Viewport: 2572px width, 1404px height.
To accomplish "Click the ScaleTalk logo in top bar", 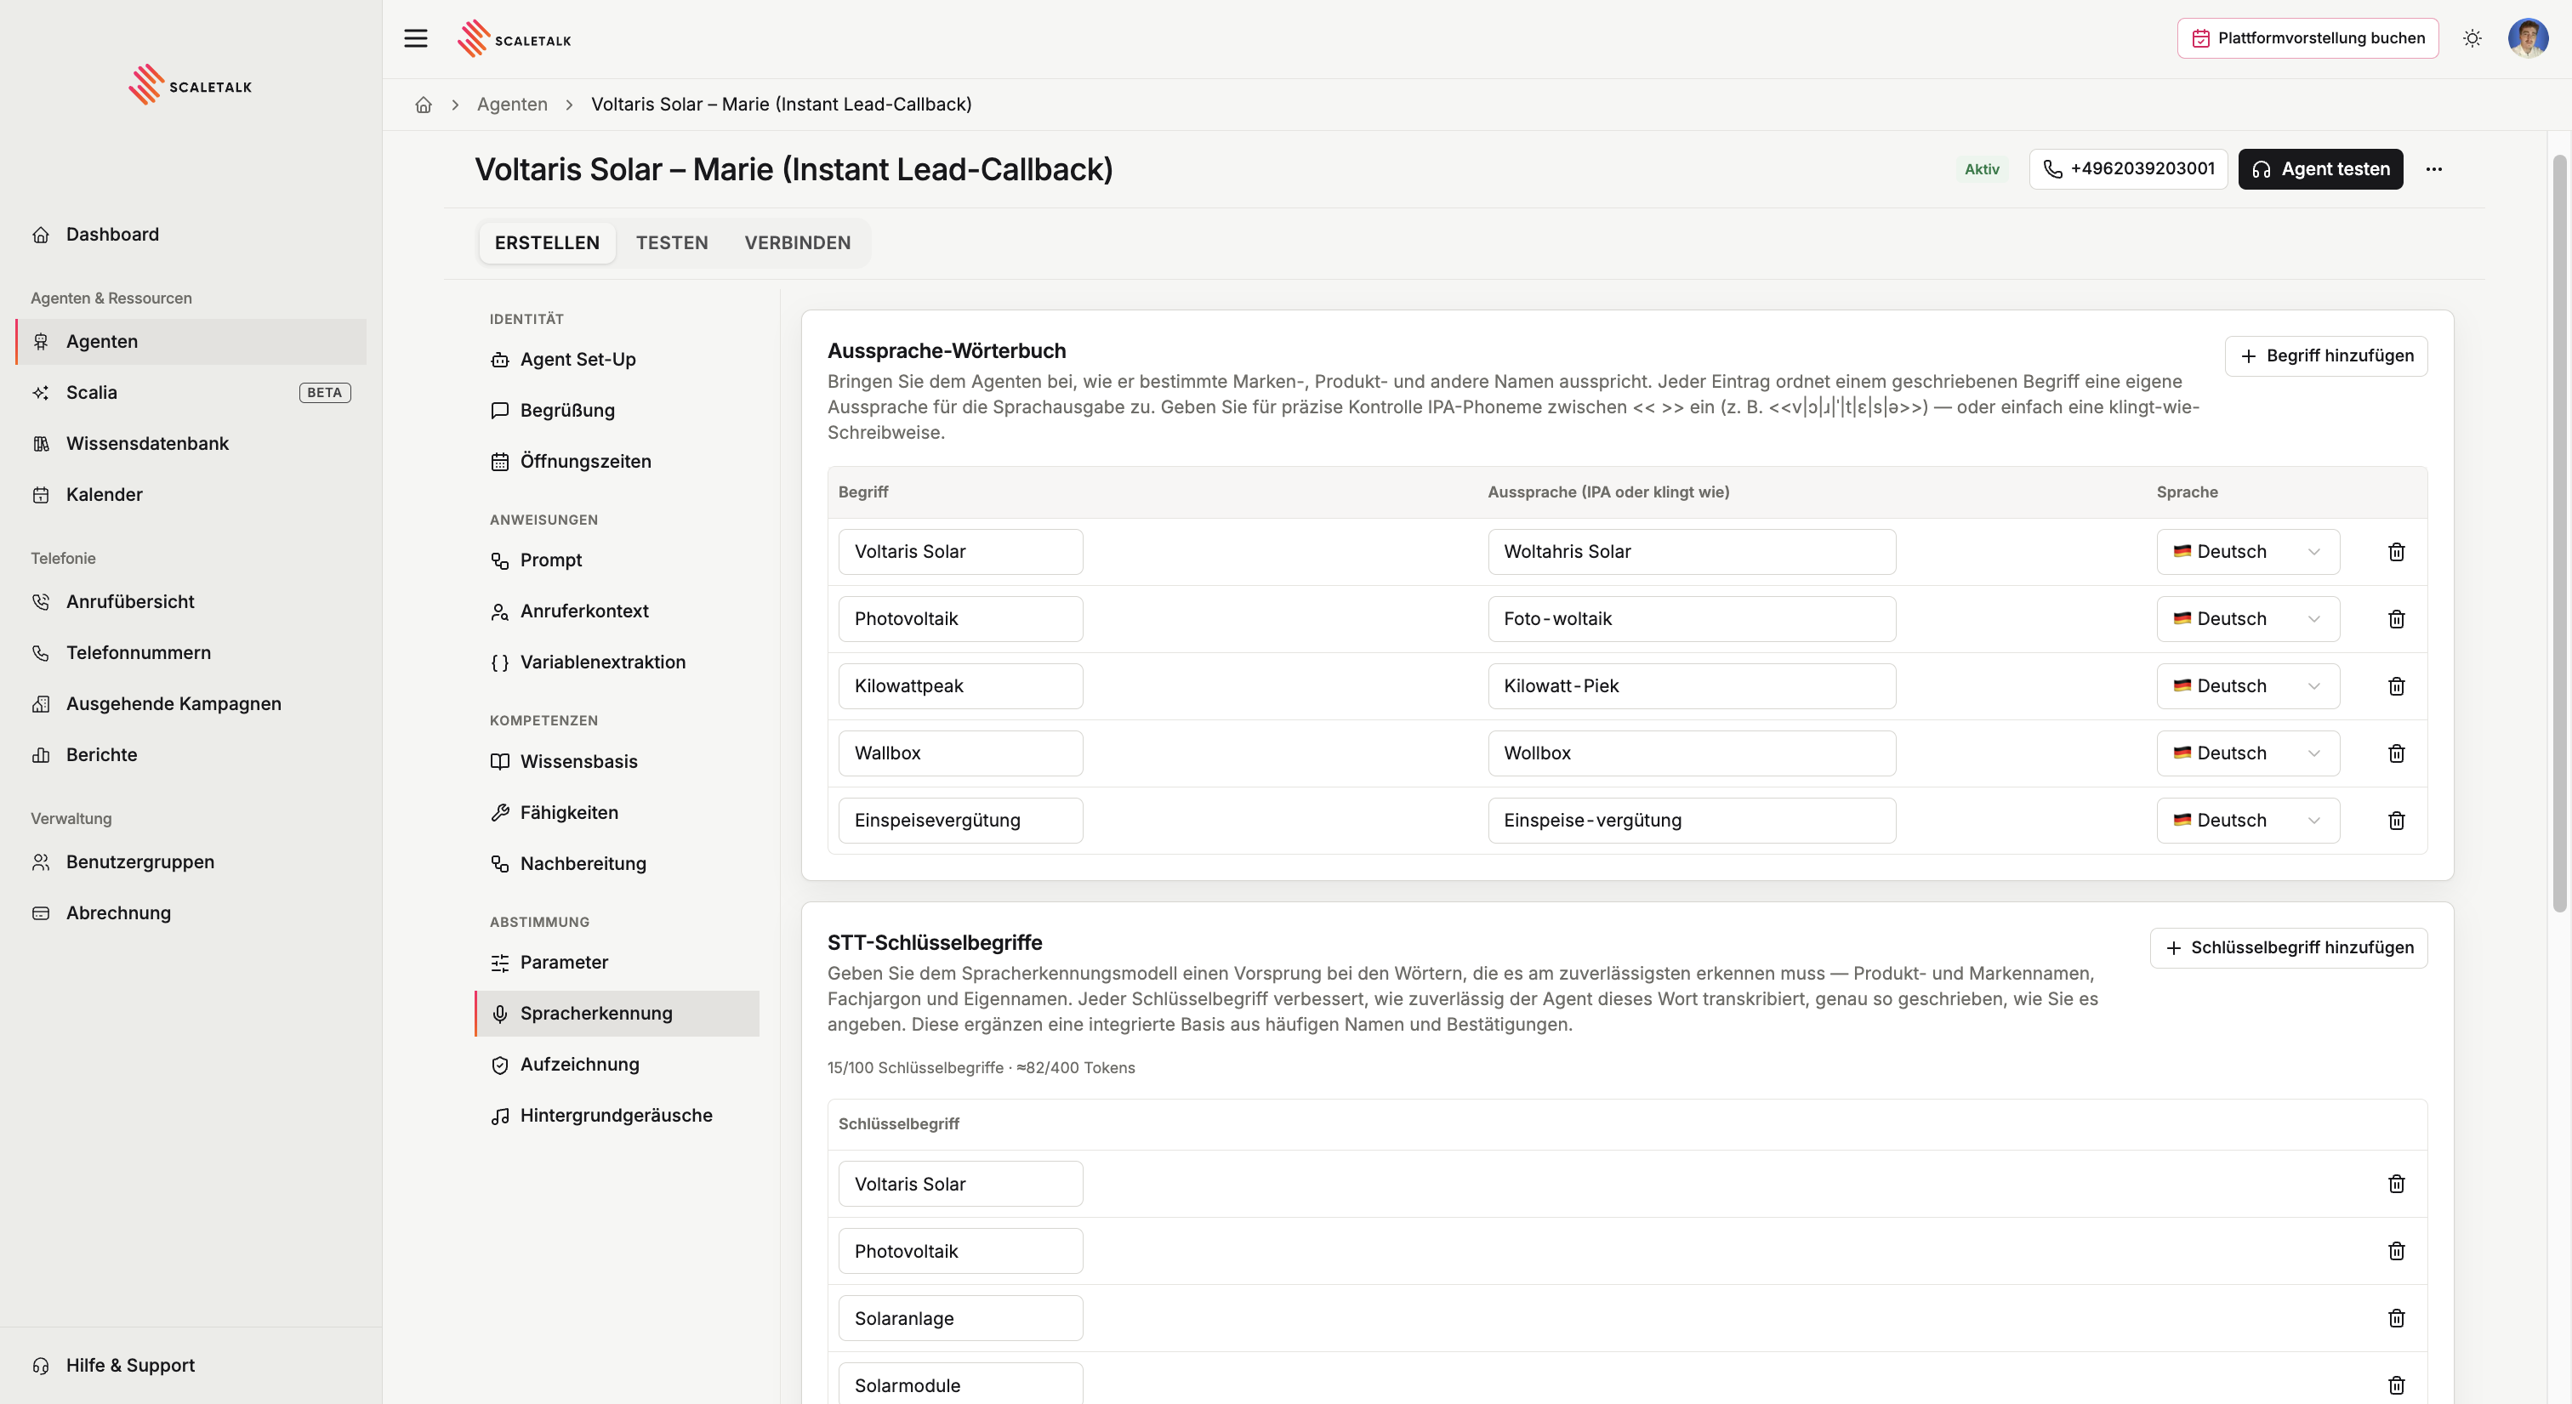I will pyautogui.click(x=515, y=39).
